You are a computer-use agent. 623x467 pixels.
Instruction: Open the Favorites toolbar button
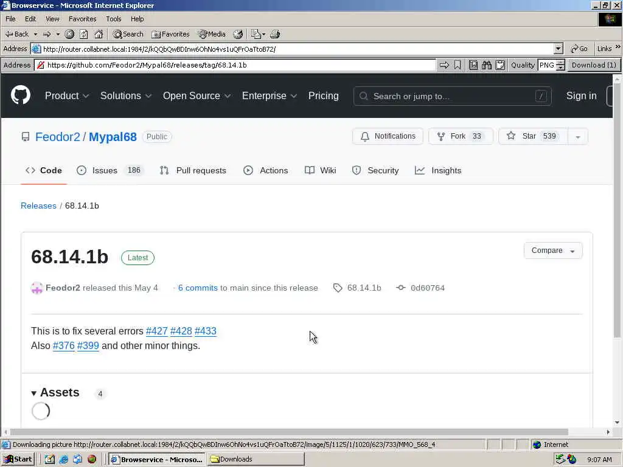[170, 34]
